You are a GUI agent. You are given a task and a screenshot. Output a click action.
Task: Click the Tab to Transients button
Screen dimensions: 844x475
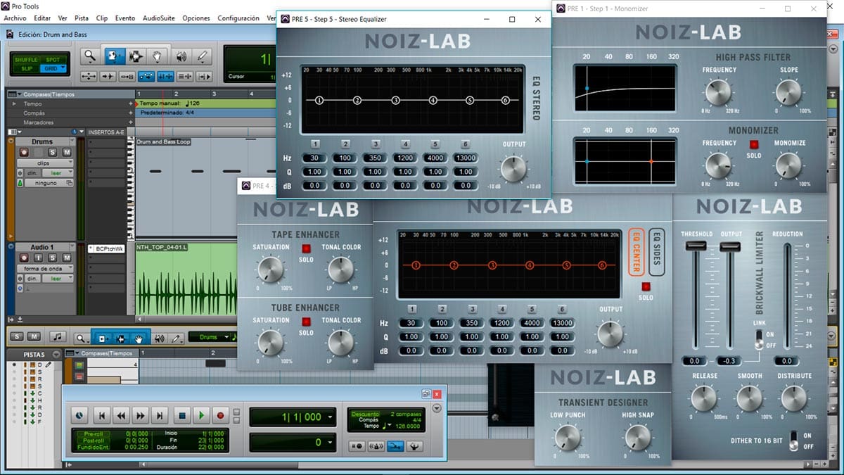coord(108,76)
